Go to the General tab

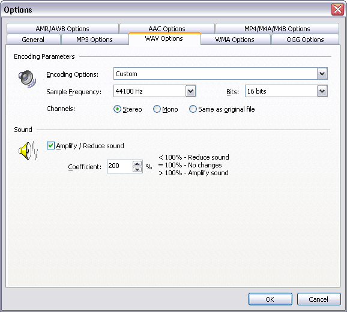tap(33, 40)
